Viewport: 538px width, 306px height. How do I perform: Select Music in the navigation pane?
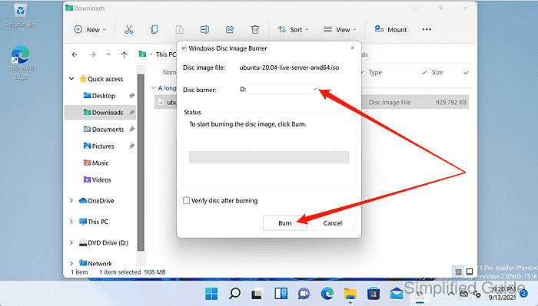pyautogui.click(x=96, y=163)
